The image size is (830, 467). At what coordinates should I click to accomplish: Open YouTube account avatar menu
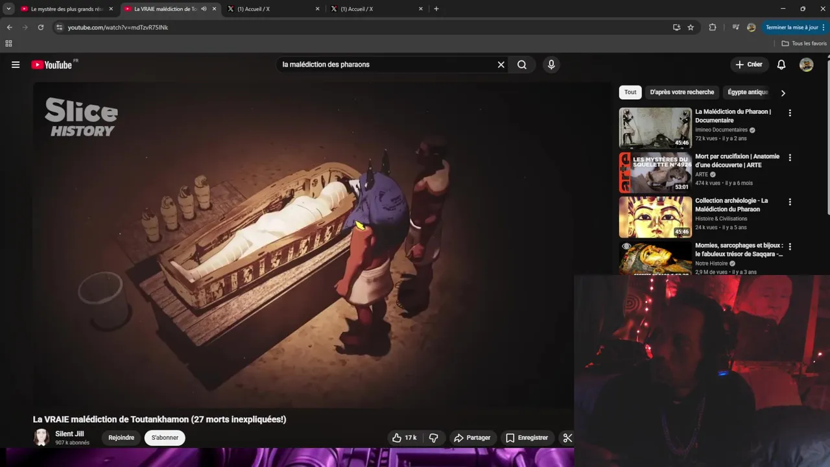pyautogui.click(x=806, y=65)
